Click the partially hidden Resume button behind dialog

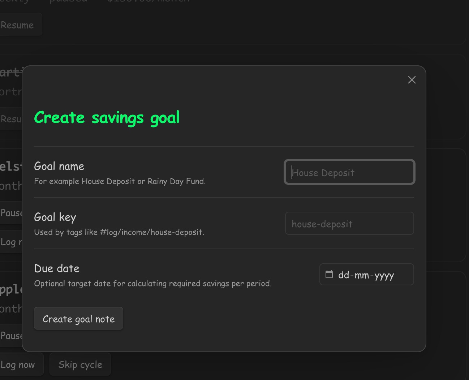click(11, 119)
